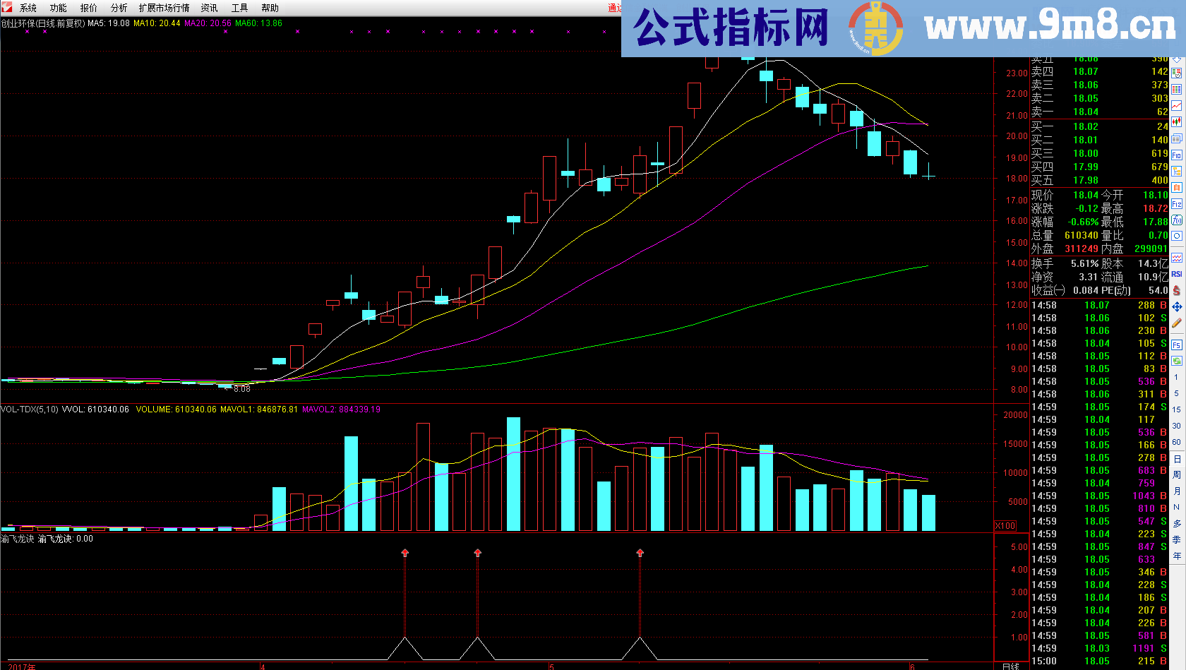Image resolution: width=1186 pixels, height=670 pixels.
Task: Select the monthly period 月
Action: point(1177,491)
